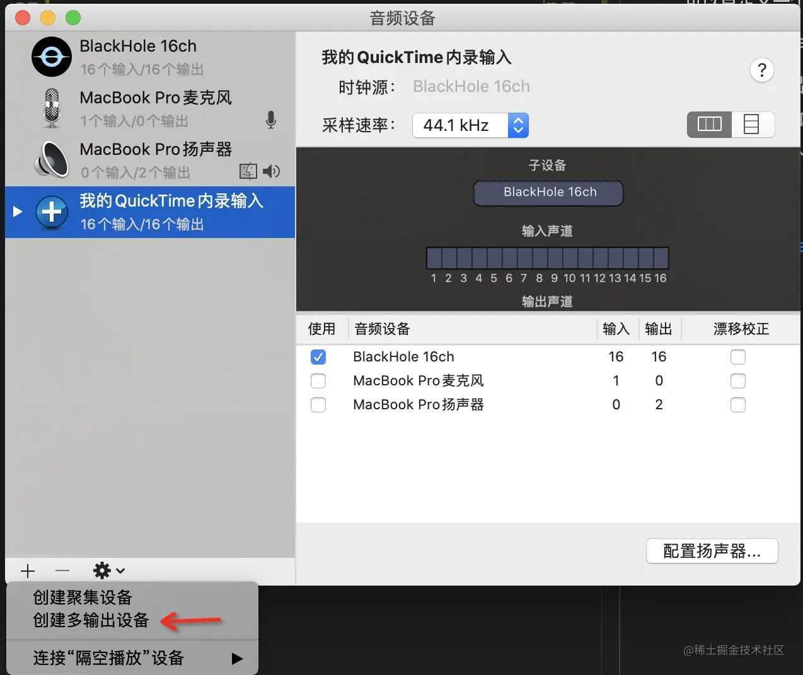Click the aggregate device plus icon

point(52,212)
